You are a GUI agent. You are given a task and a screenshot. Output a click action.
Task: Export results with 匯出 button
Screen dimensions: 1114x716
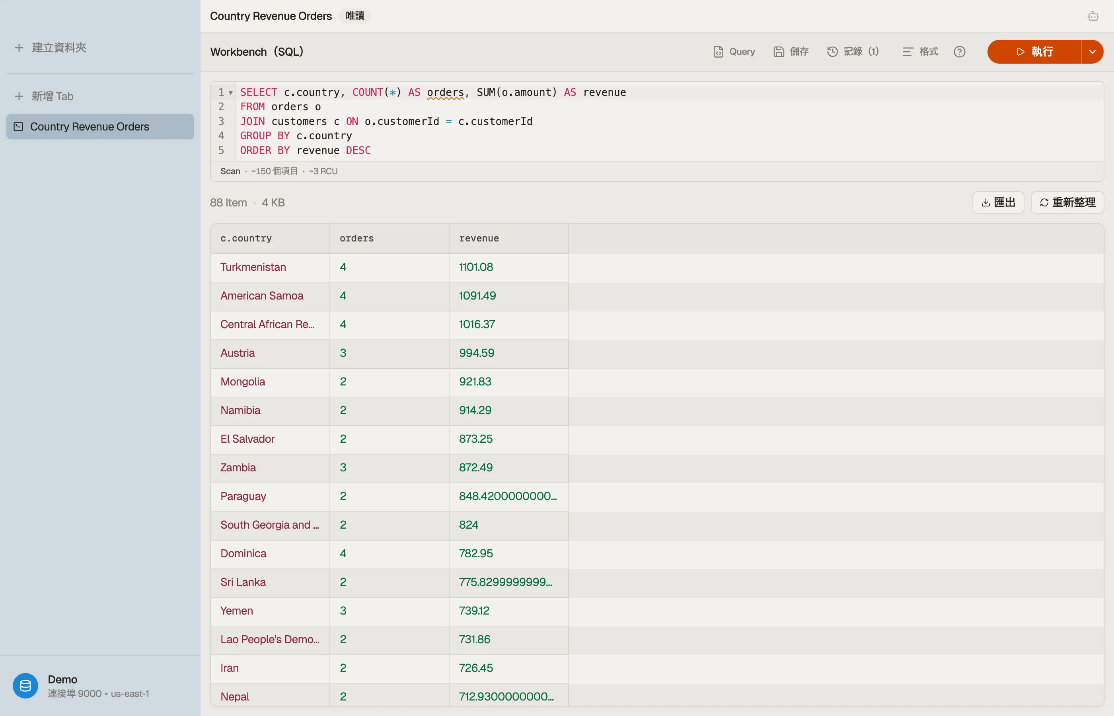coord(998,202)
